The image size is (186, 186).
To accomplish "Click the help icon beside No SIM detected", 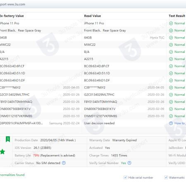I will (64, 163).
